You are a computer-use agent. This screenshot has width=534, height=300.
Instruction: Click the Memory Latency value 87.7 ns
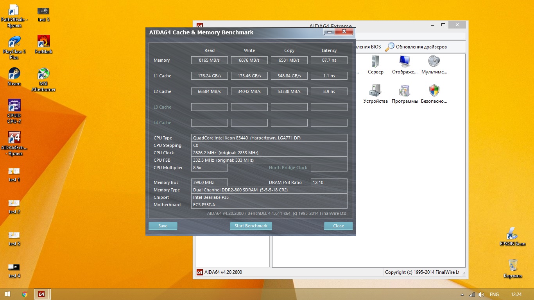click(x=329, y=60)
